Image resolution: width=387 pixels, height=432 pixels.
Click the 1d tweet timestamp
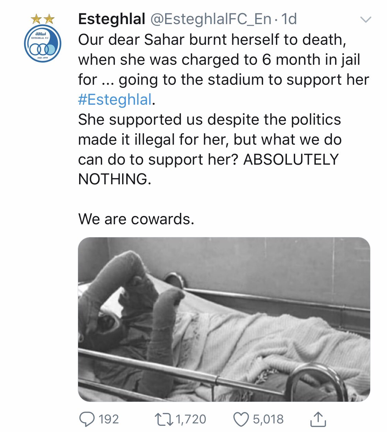289,19
